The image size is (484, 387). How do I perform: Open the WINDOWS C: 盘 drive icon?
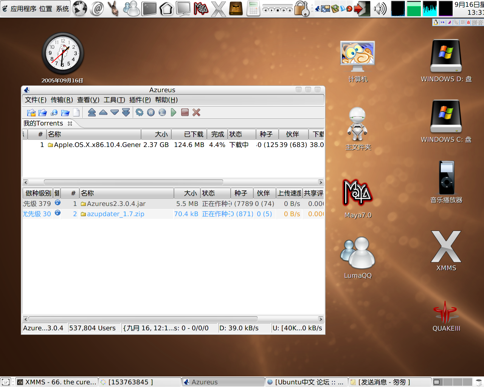pyautogui.click(x=446, y=122)
